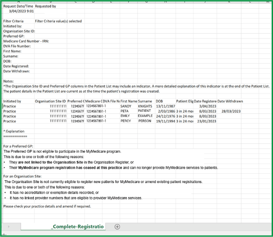Image resolution: width=273 pixels, height=237 pixels.
Task: Select first name cell 'SANDY'
Action: pos(126,106)
